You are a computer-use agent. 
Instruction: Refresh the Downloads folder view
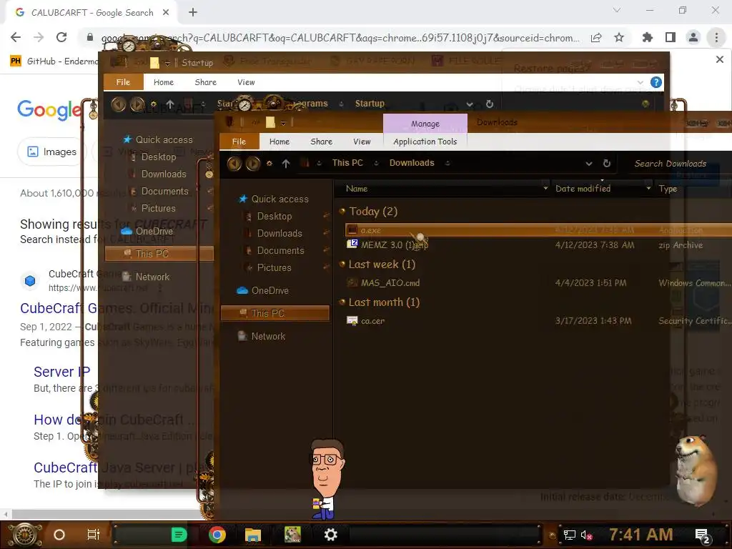point(606,164)
